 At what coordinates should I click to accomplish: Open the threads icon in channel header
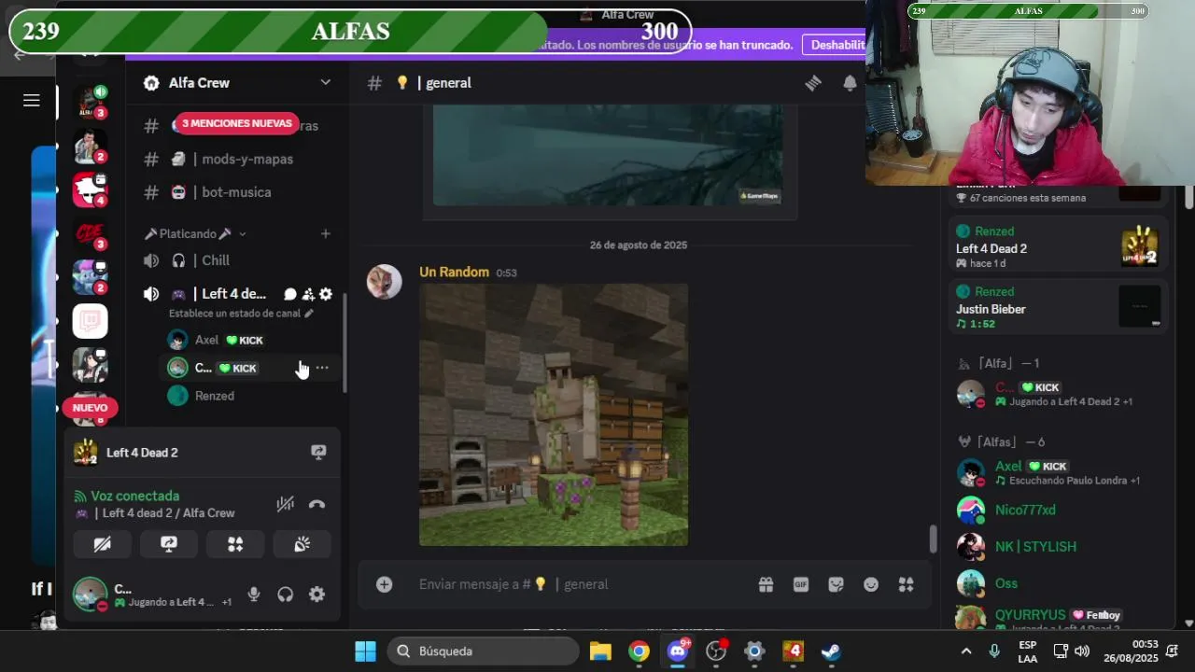coord(813,83)
